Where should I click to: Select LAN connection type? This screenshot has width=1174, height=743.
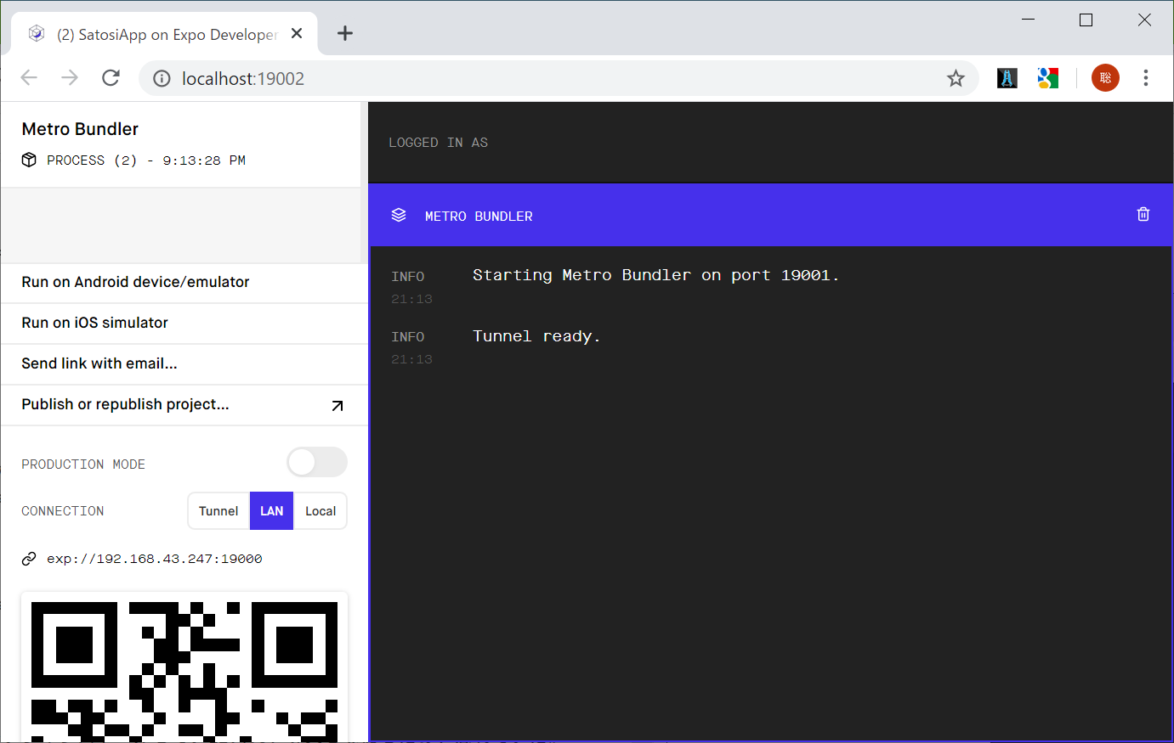[x=271, y=511]
